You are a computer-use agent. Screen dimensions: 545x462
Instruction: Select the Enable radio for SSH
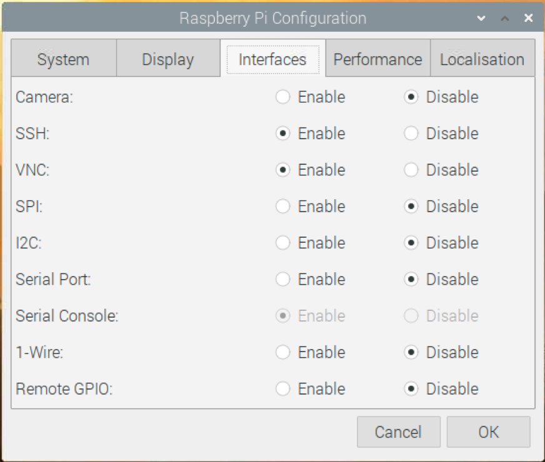pyautogui.click(x=282, y=133)
